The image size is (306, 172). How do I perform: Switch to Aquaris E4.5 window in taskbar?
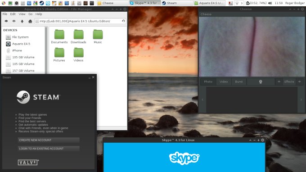[x=210, y=3]
